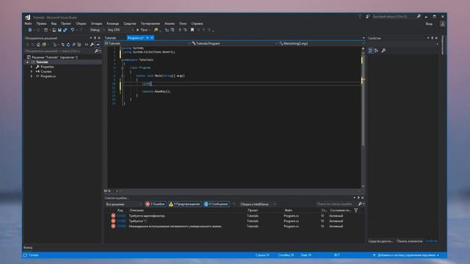Click the feedback icon near Quick Launch
This screenshot has width=470, height=264.
[368, 16]
